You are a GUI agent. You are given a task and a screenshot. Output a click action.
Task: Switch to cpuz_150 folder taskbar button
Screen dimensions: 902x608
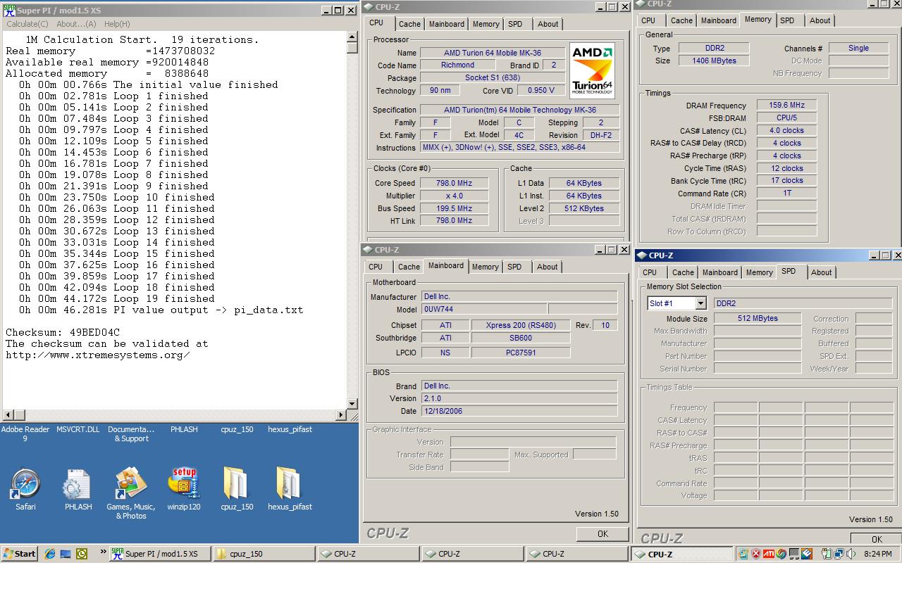(264, 554)
